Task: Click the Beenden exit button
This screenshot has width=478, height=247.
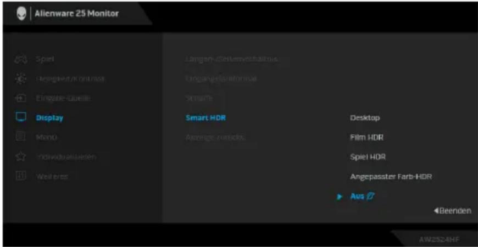Action: [452, 210]
